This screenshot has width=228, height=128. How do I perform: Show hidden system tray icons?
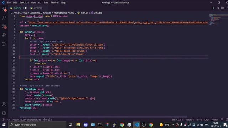click(x=173, y=125)
